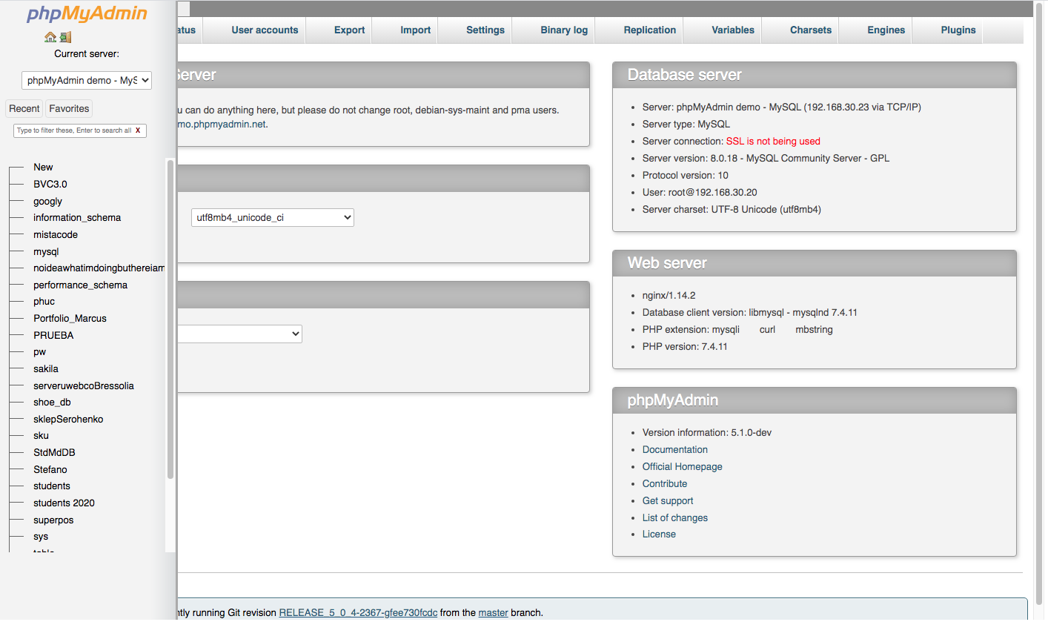Open the Current server dropdown
The width and height of the screenshot is (1048, 639).
click(87, 80)
